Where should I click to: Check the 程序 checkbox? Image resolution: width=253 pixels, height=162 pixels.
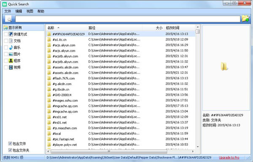[x=6, y=60]
